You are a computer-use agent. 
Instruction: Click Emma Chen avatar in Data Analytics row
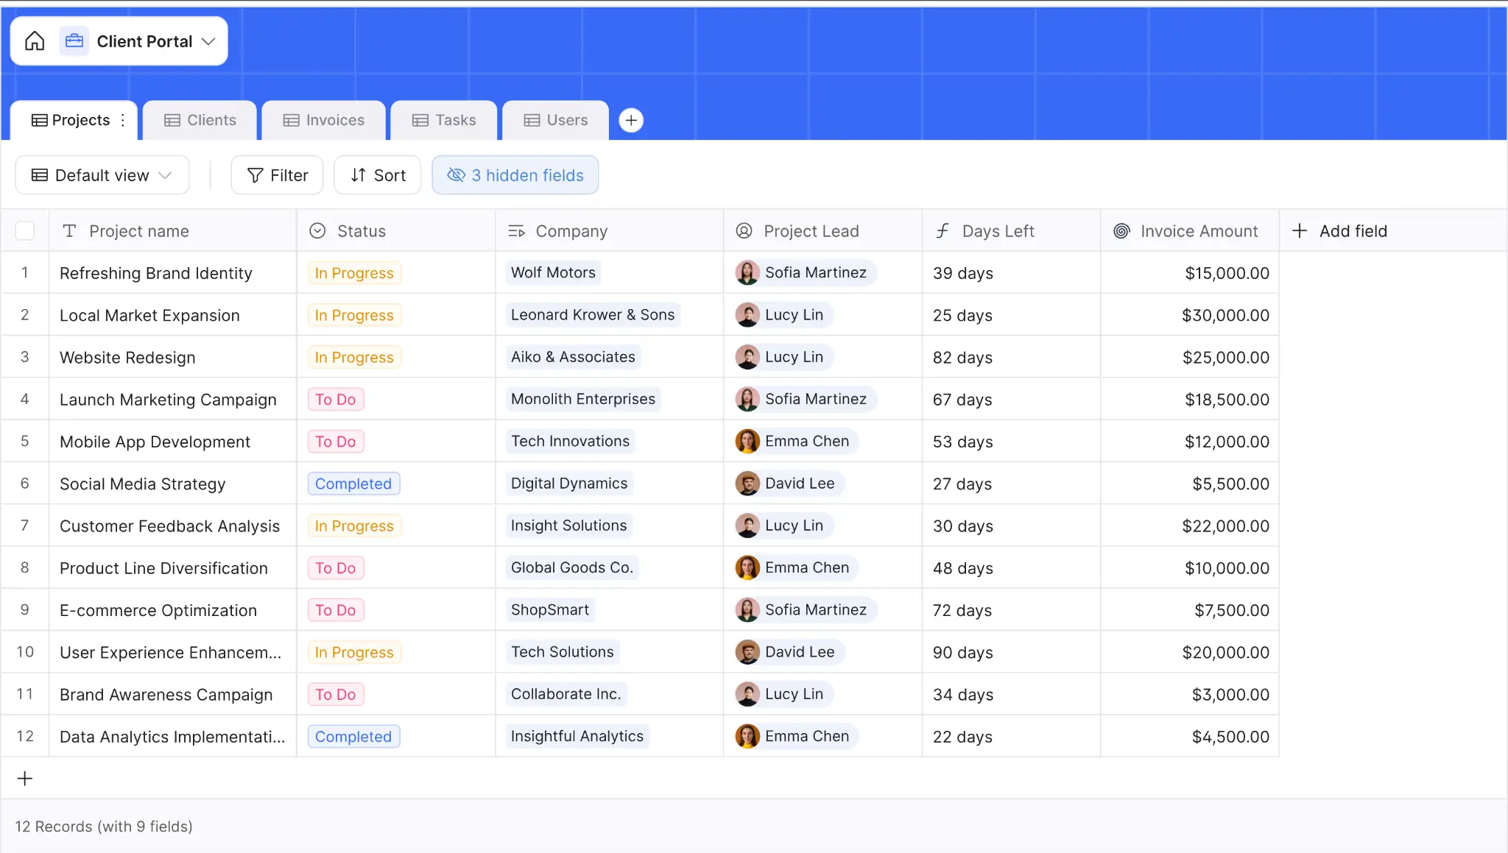coord(747,736)
